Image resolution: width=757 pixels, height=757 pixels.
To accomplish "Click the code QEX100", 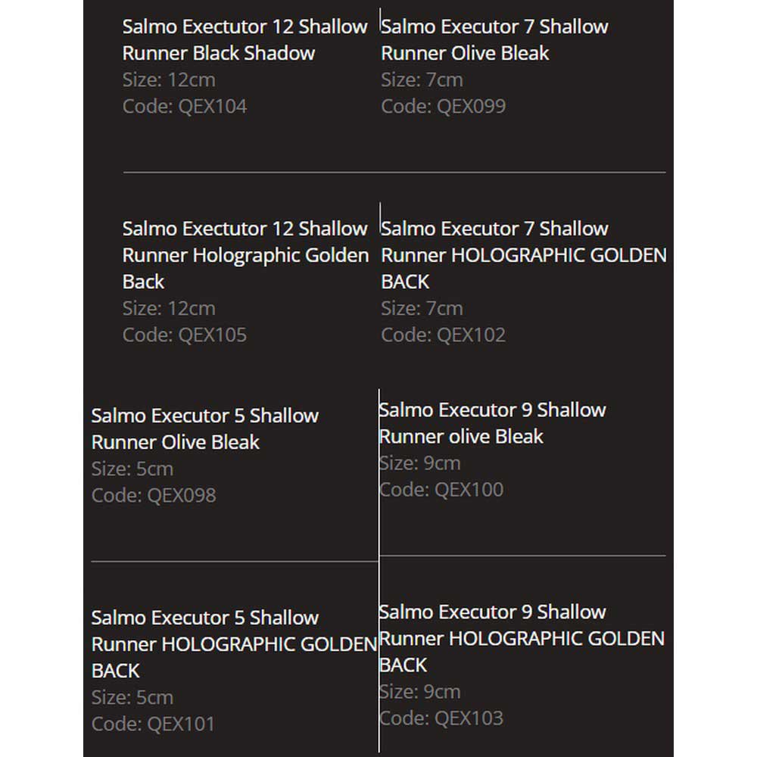I will (x=441, y=489).
